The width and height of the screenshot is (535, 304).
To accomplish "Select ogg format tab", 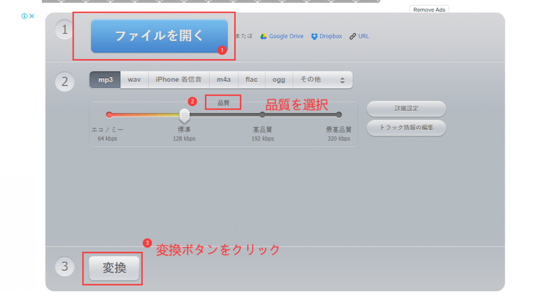I will (279, 80).
